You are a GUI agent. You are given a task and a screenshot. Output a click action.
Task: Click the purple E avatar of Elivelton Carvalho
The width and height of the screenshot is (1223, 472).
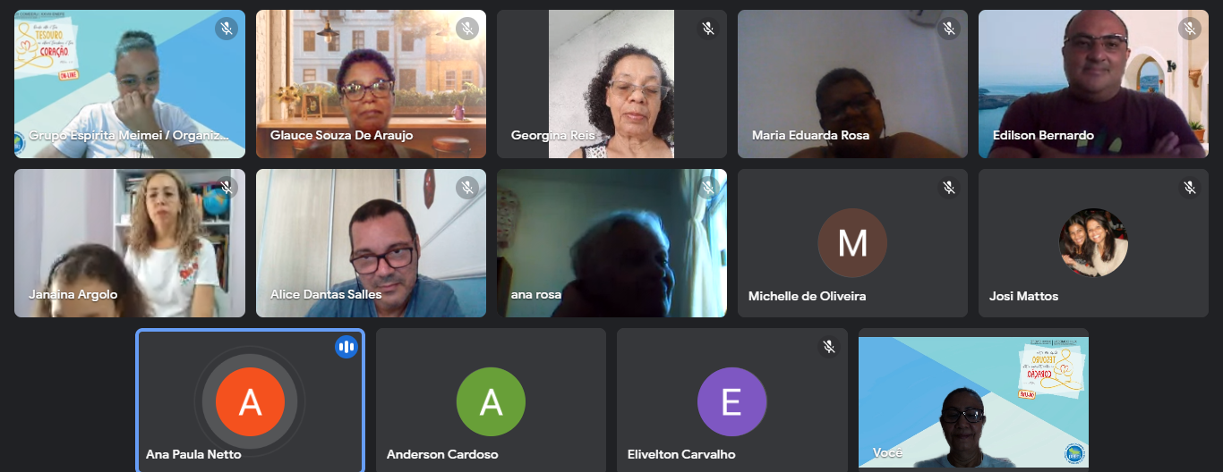(x=731, y=402)
